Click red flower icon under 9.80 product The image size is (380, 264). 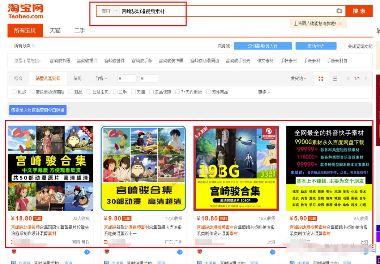pos(107,252)
